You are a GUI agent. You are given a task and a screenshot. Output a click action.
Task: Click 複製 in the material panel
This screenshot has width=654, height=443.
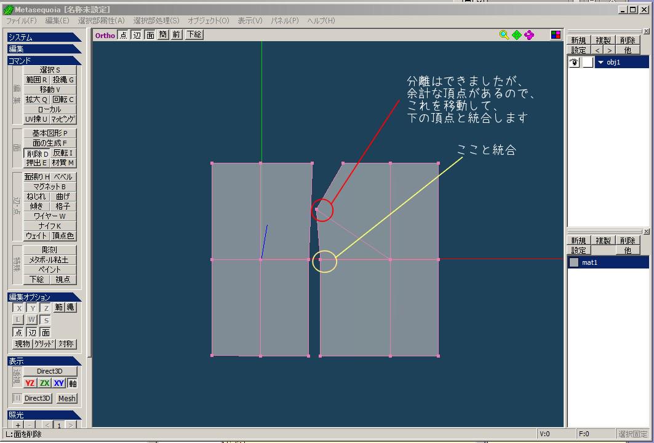point(603,241)
